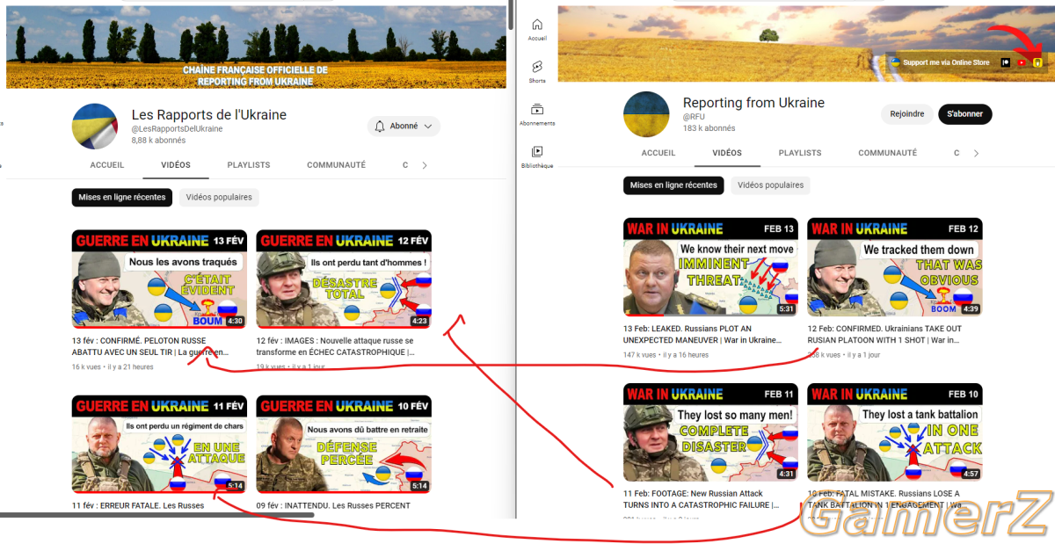The height and width of the screenshot is (544, 1055).
Task: Click the Les Rapports de l'Ukraine channel avatar
Action: pos(95,126)
